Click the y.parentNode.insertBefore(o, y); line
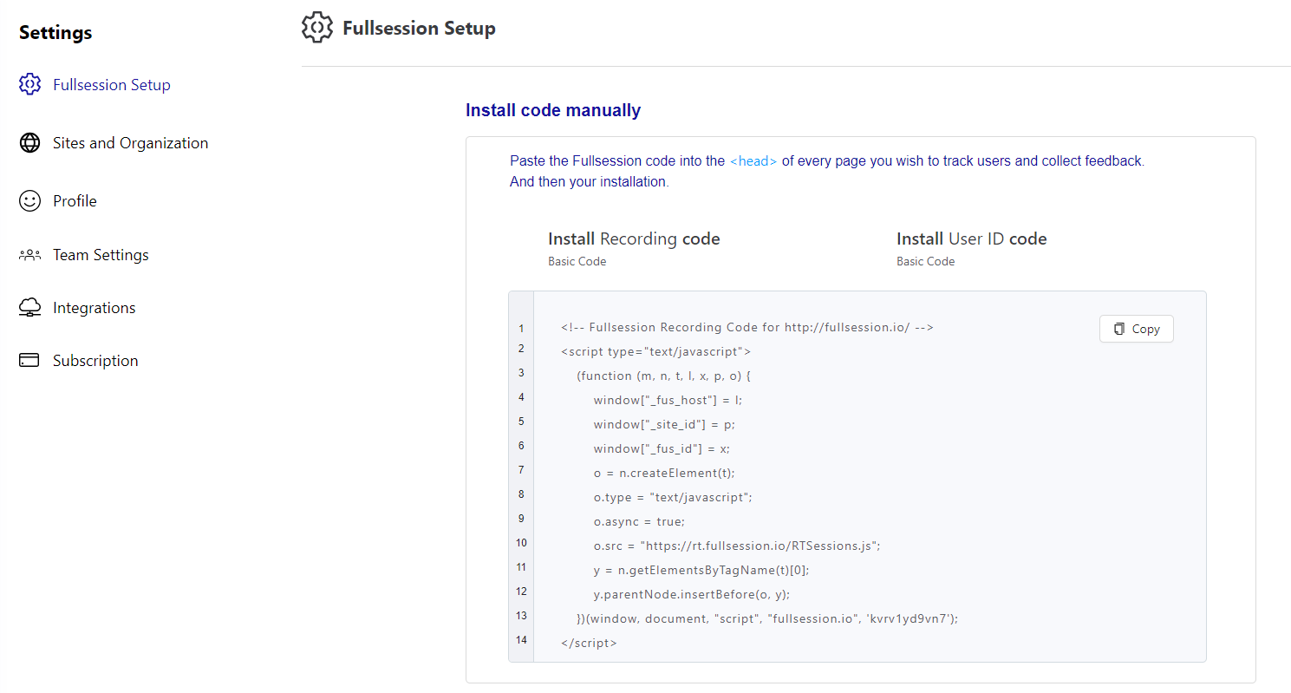The height and width of the screenshot is (693, 1291). [692, 595]
